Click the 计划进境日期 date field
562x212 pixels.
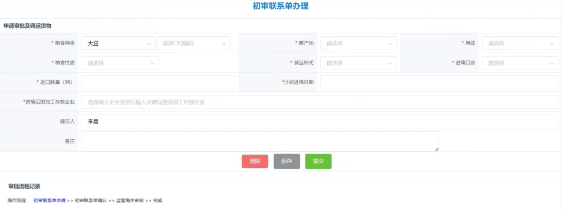(x=439, y=83)
